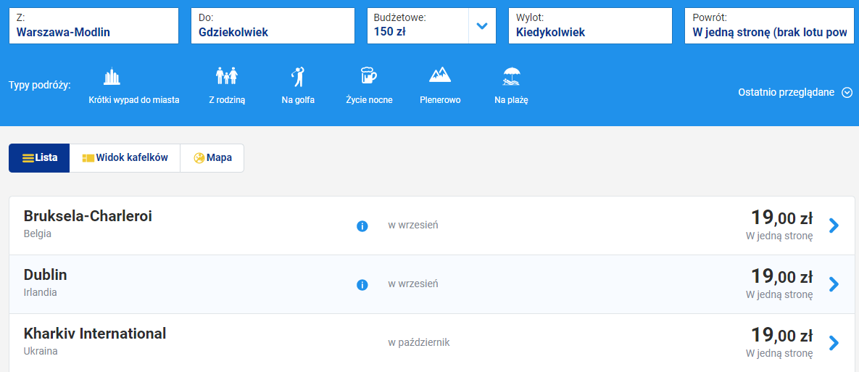859x372 pixels.
Task: Click the Życie nocne label
Action: [369, 100]
